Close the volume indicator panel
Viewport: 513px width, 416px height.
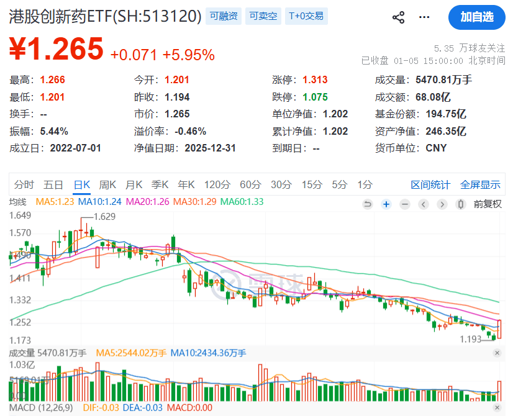pyautogui.click(x=497, y=353)
